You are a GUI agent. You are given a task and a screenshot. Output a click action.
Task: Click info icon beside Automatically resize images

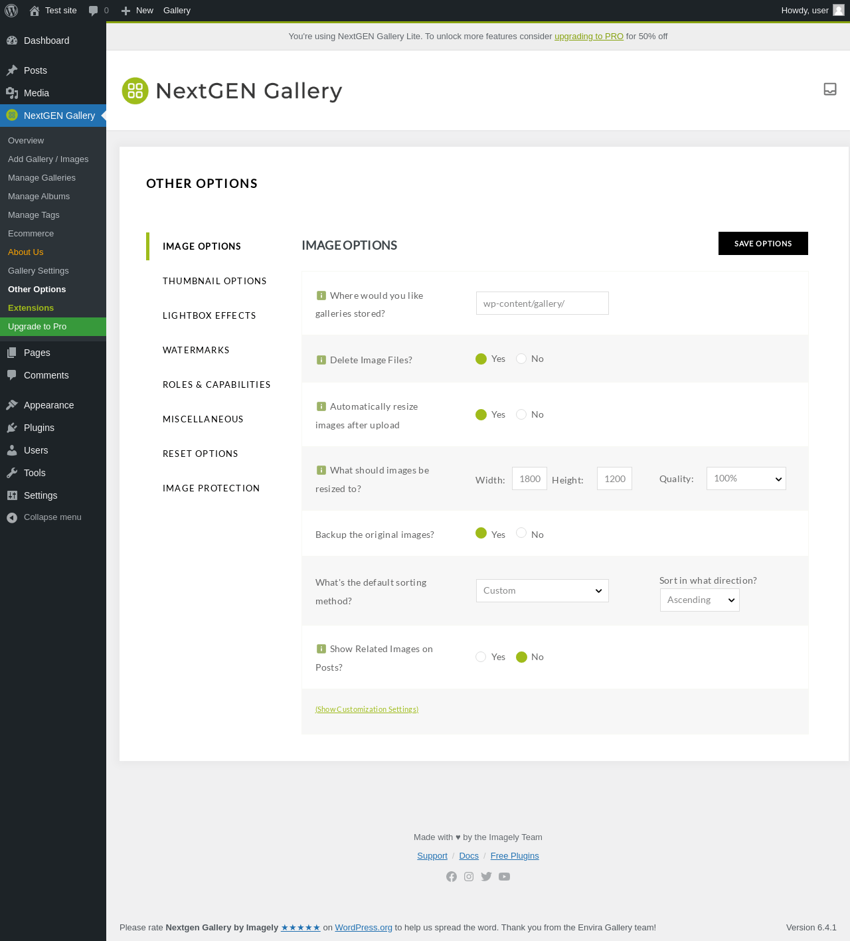click(321, 406)
